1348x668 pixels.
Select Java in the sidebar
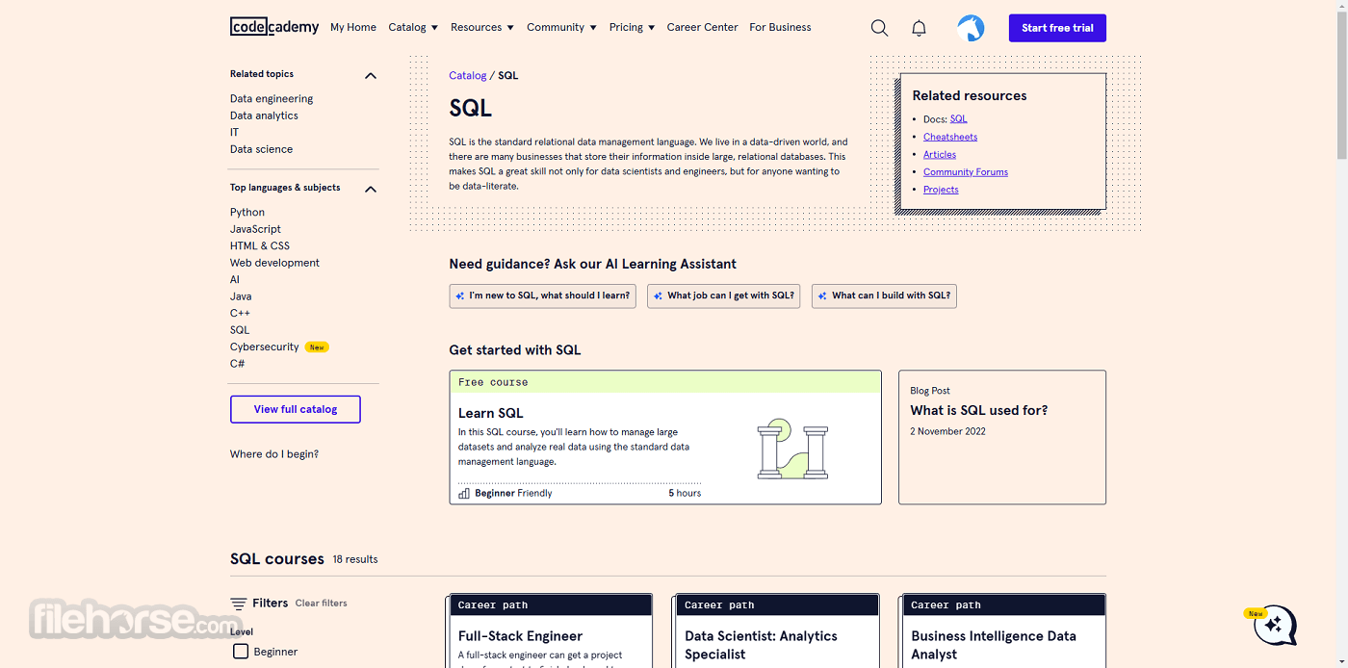click(x=241, y=296)
